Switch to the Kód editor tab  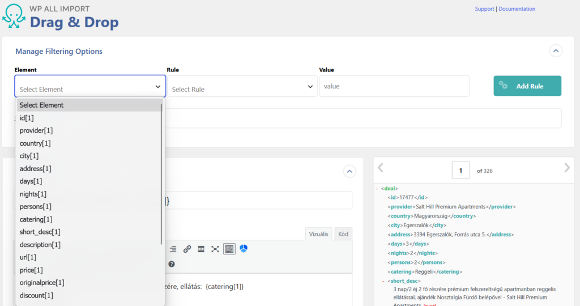[x=343, y=234]
